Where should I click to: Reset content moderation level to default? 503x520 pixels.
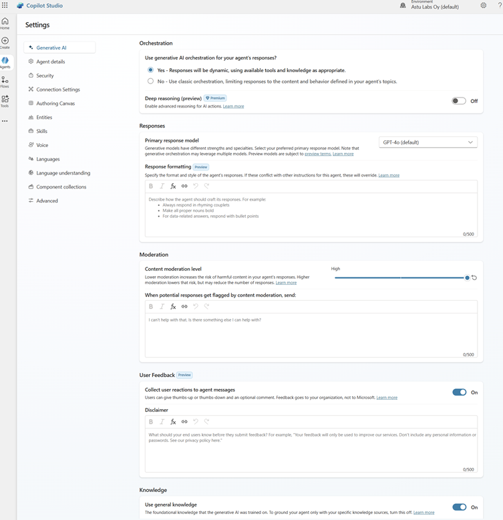click(474, 277)
